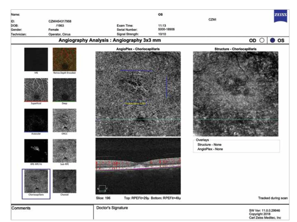Select the OS eye radio button
The width and height of the screenshot is (297, 222).
[272, 40]
